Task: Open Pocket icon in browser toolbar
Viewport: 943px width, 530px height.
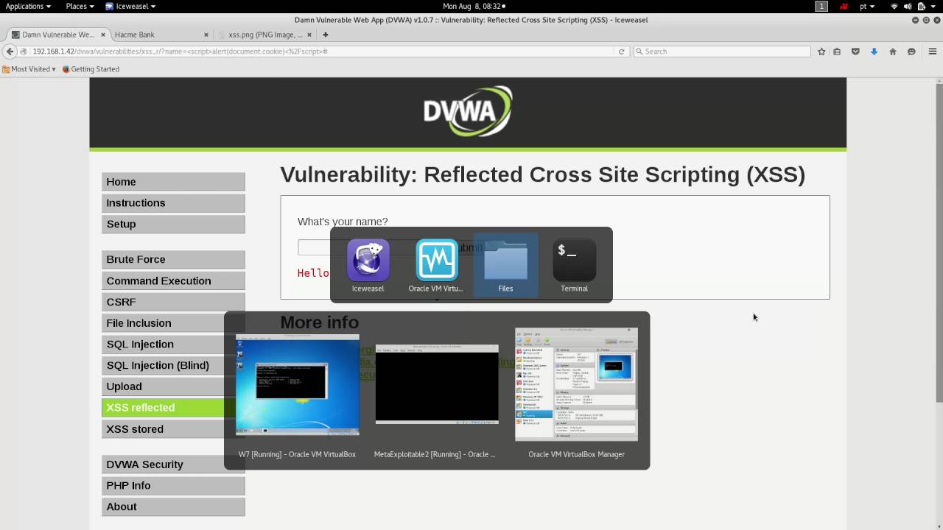Action: click(x=855, y=52)
